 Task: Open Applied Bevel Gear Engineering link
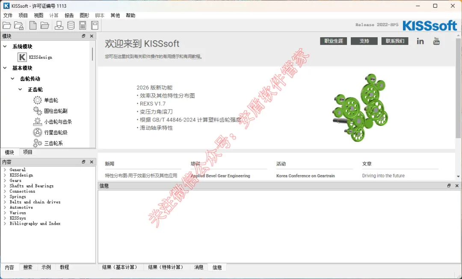[x=220, y=175]
